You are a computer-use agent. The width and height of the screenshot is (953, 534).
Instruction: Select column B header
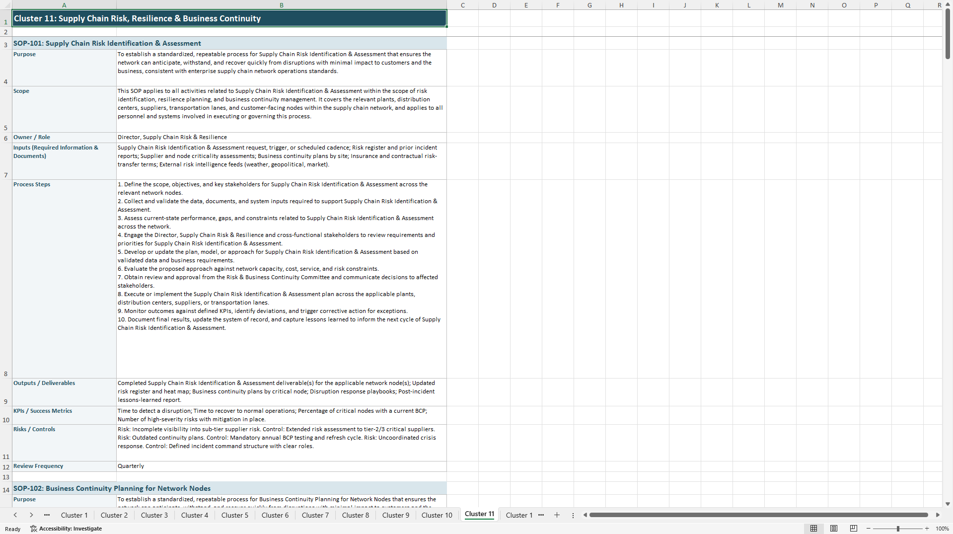click(x=282, y=5)
